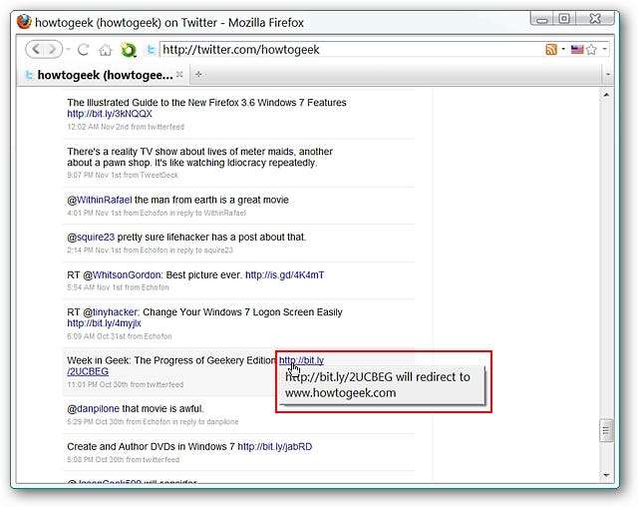Open the http://bit.ly/3kNQQX link
The width and height of the screenshot is (638, 507).
click(x=110, y=114)
